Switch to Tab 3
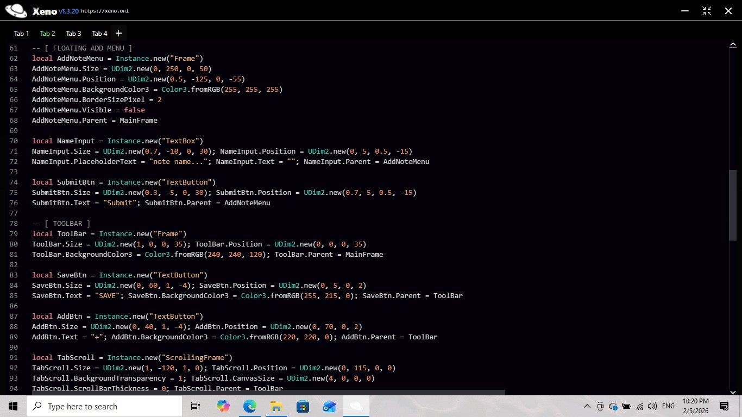The width and height of the screenshot is (742, 417). (73, 34)
